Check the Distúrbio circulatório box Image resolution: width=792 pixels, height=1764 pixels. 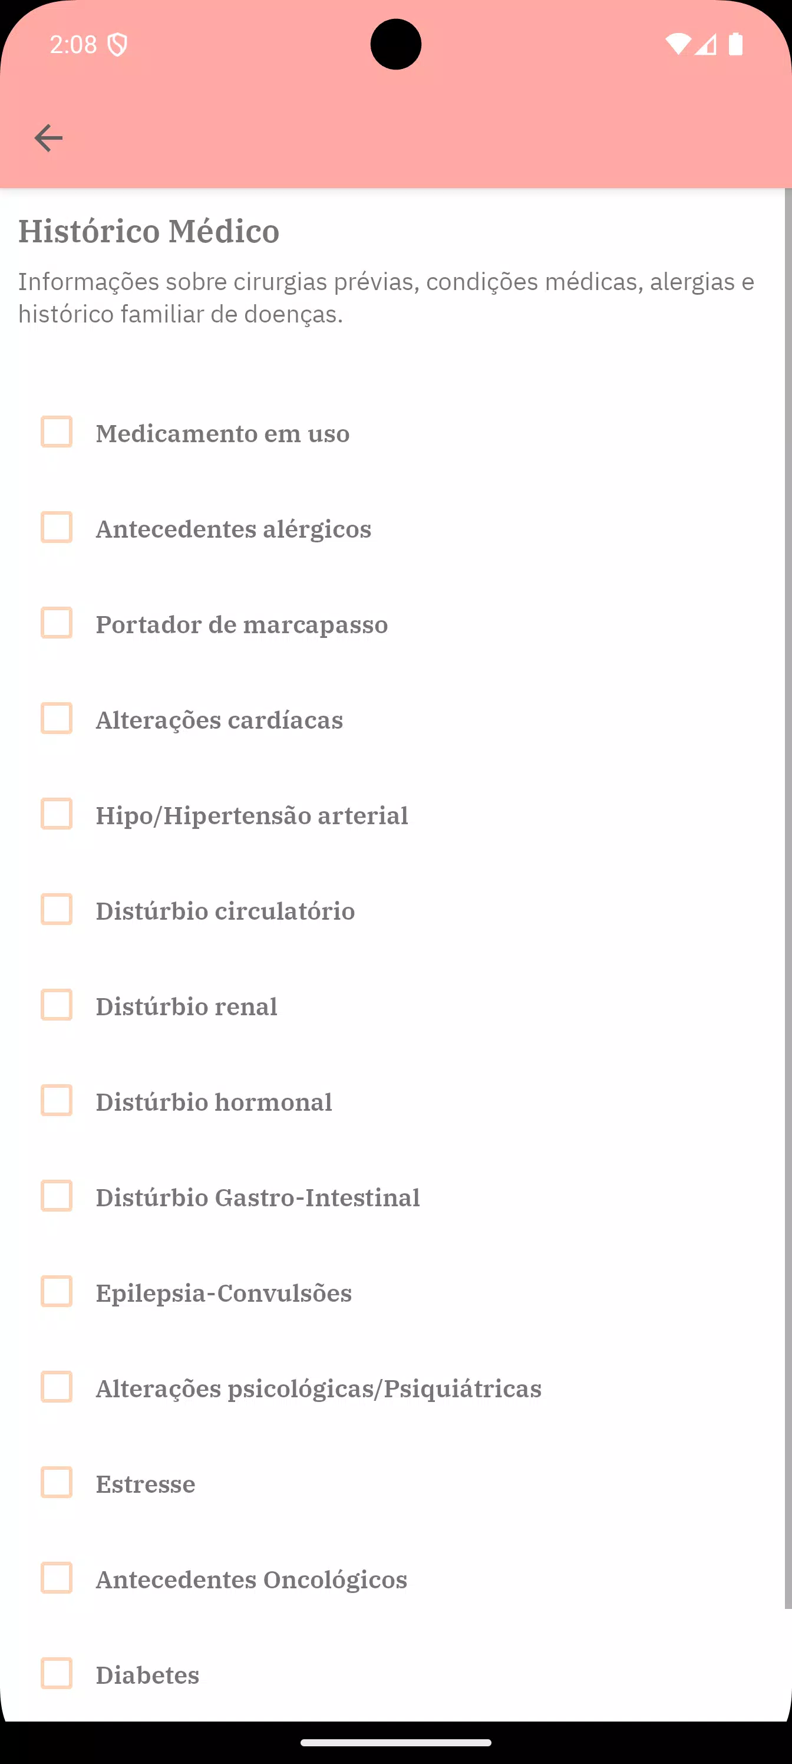tap(57, 909)
